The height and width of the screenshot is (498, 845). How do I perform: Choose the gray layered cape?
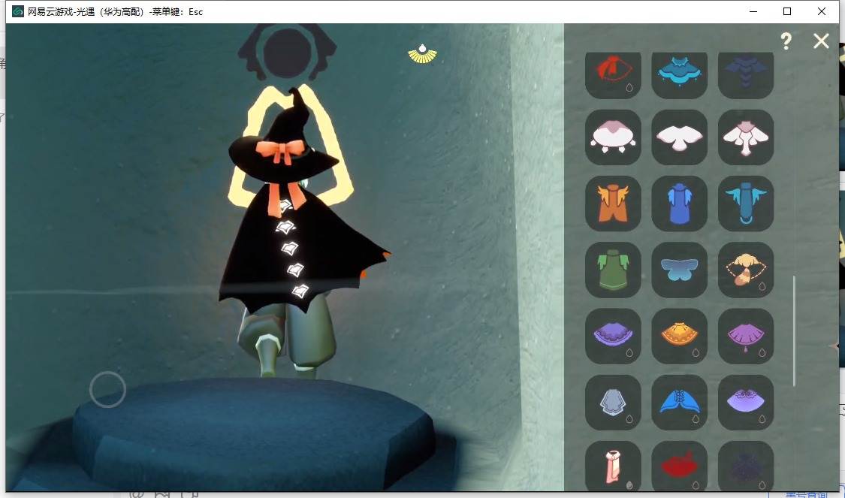[613, 403]
